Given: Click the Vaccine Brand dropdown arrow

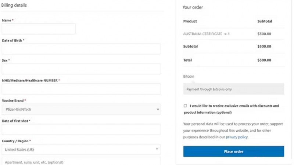Looking at the screenshot, I should coord(158,109).
